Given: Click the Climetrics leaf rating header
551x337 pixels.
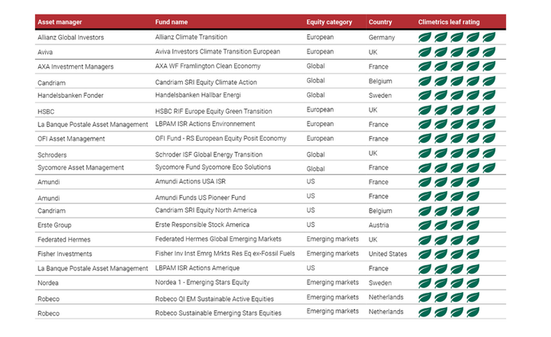Looking at the screenshot, I should (449, 22).
